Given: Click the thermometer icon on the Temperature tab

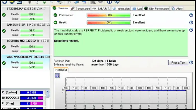Looking at the screenshot, I should tap(73, 8).
